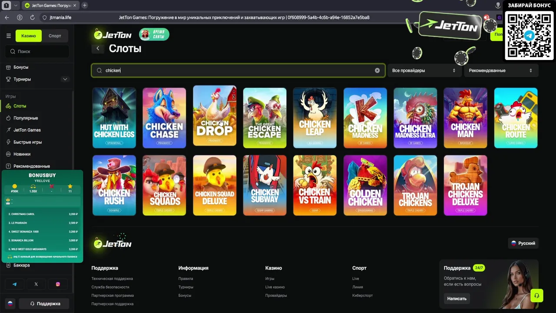The width and height of the screenshot is (556, 313).
Task: Open Chicken Squads game tile
Action: (x=164, y=185)
